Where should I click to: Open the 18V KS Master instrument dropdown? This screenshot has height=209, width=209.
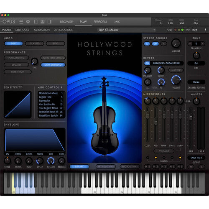click(x=127, y=30)
